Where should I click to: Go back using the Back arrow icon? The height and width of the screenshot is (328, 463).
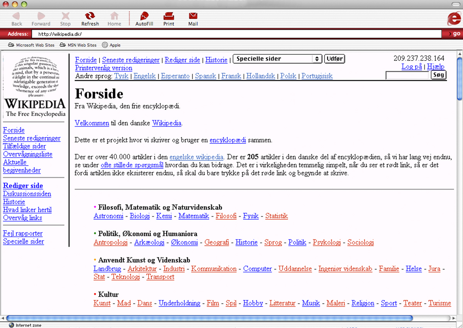17,16
